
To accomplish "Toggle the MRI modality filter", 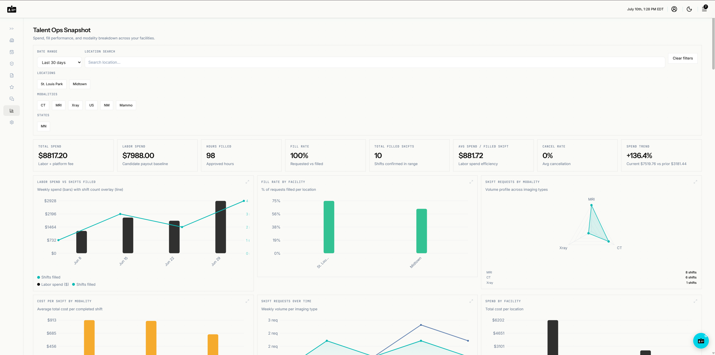I will pos(58,105).
